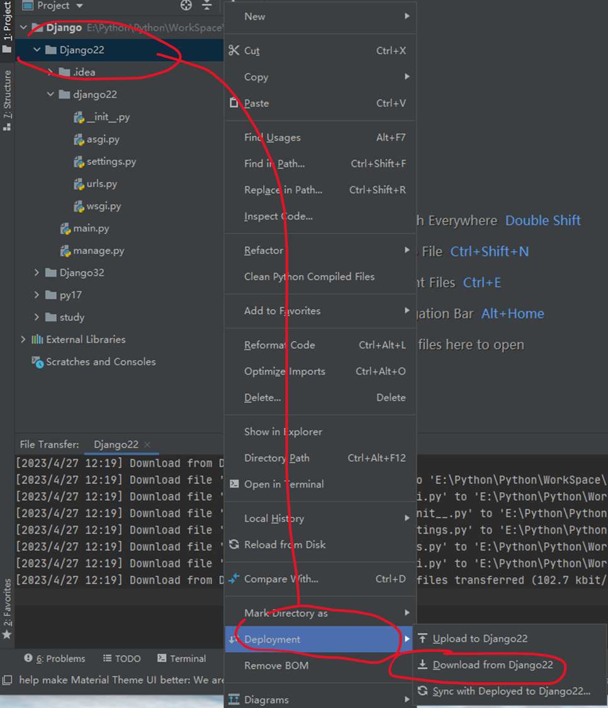Screen dimensions: 608x708
Task: Open Local History submenu
Action: 320,519
